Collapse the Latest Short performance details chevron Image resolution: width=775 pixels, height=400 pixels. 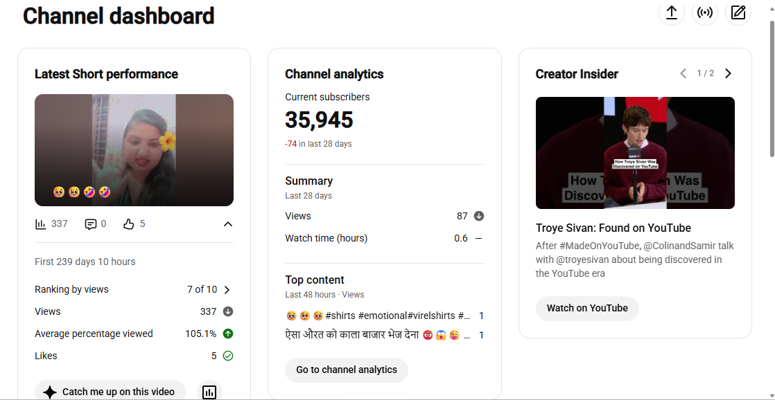point(227,224)
